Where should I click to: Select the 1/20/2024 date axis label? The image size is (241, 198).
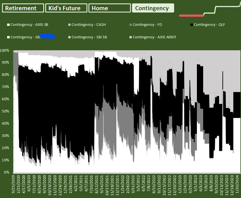tap(237, 184)
